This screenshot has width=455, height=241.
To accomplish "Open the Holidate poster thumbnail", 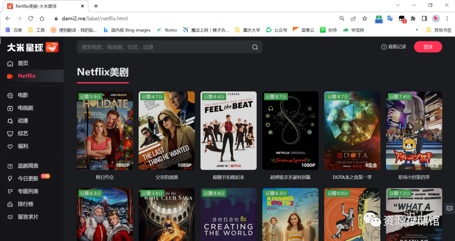I will (x=105, y=131).
